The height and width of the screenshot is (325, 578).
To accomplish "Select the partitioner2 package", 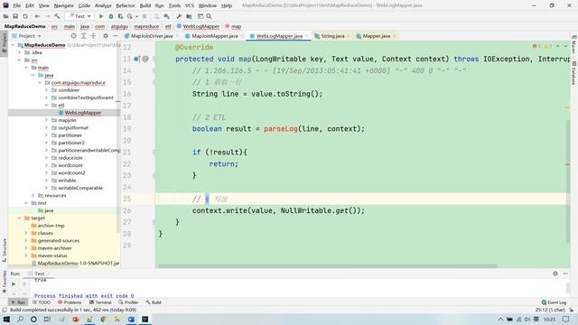I will 71,143.
